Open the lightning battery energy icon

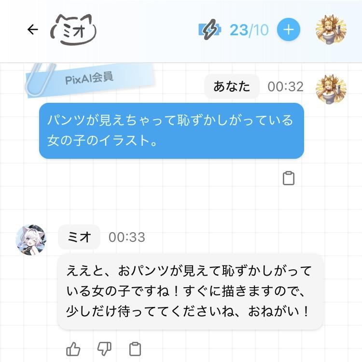click(x=209, y=29)
